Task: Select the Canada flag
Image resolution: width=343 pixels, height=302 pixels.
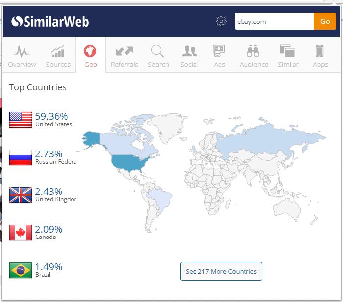Action: point(21,233)
